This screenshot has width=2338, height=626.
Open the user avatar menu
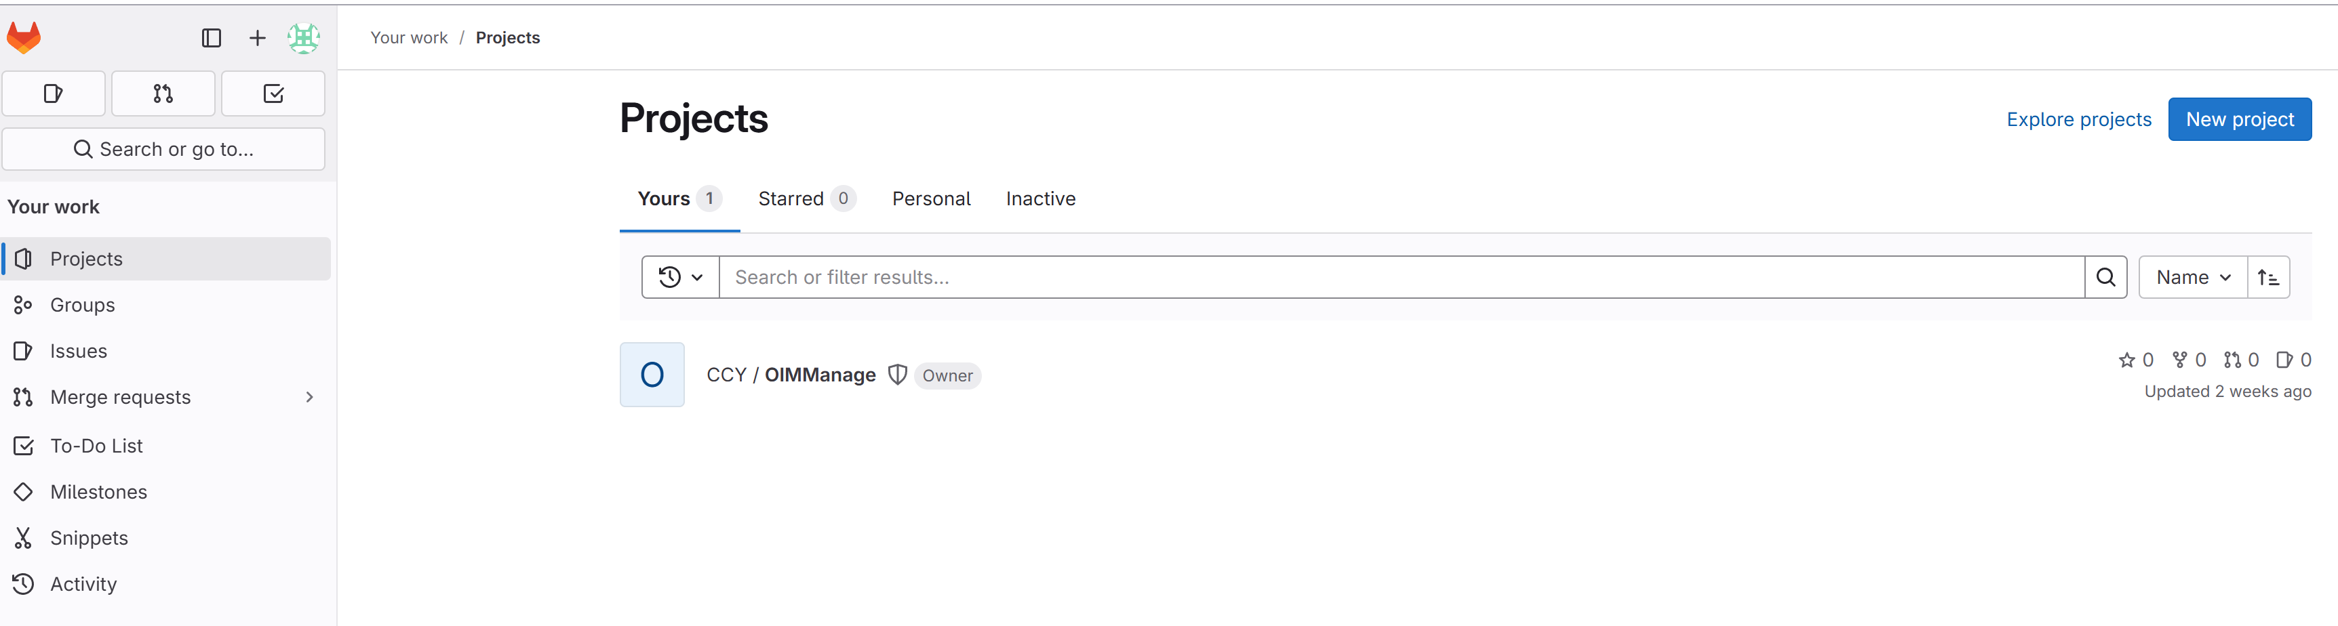point(303,38)
